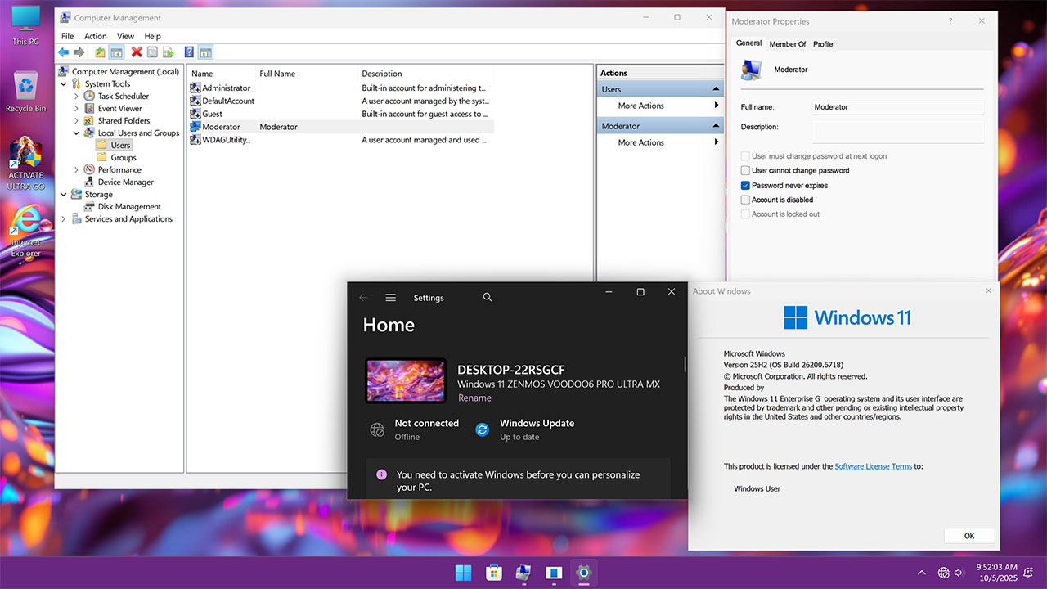Expand the Task Scheduler tree node
Screen dimensions: 1047x589
pyautogui.click(x=77, y=96)
